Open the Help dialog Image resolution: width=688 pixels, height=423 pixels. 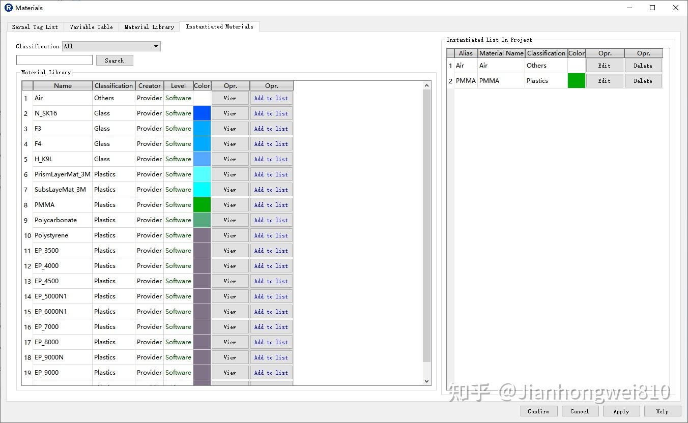tap(662, 411)
